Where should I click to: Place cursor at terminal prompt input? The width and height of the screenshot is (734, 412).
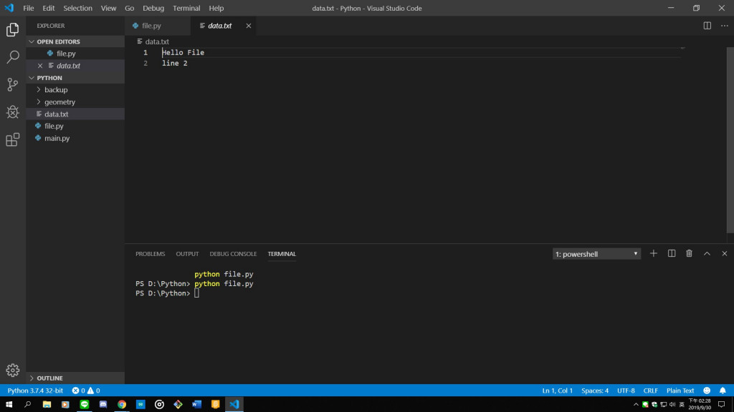196,293
